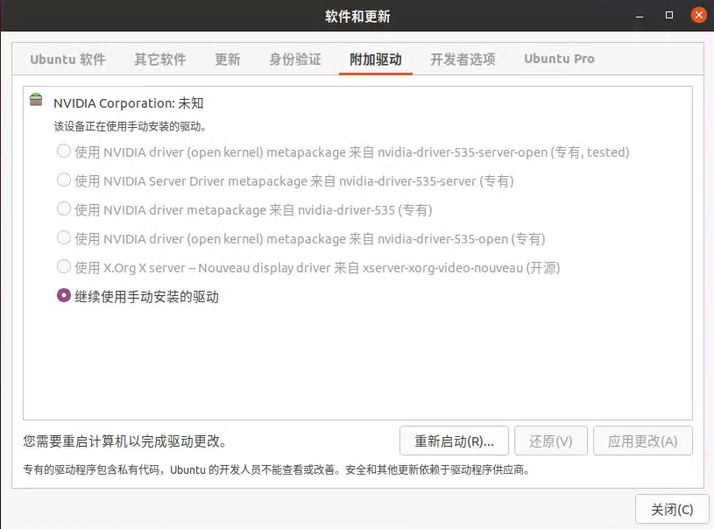The height and width of the screenshot is (529, 714).
Task: Maximize the 软件和更新 window
Action: point(669,16)
